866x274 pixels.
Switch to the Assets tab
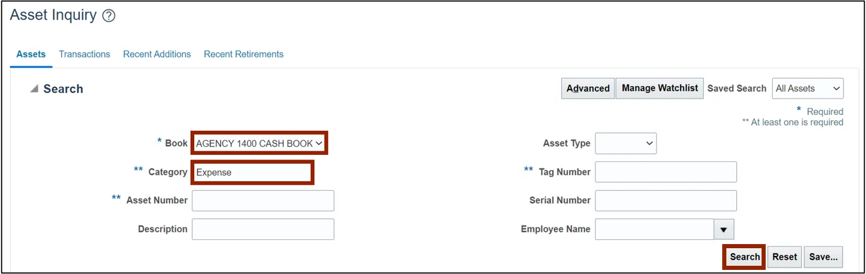point(31,54)
